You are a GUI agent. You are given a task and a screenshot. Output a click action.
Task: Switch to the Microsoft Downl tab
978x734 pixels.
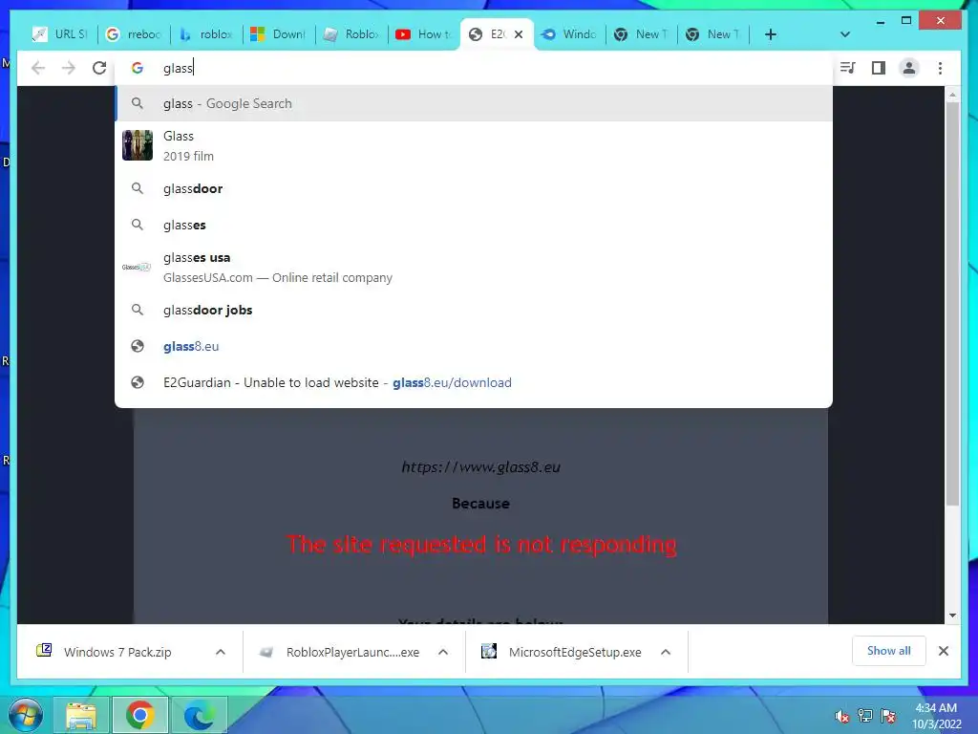coord(279,34)
